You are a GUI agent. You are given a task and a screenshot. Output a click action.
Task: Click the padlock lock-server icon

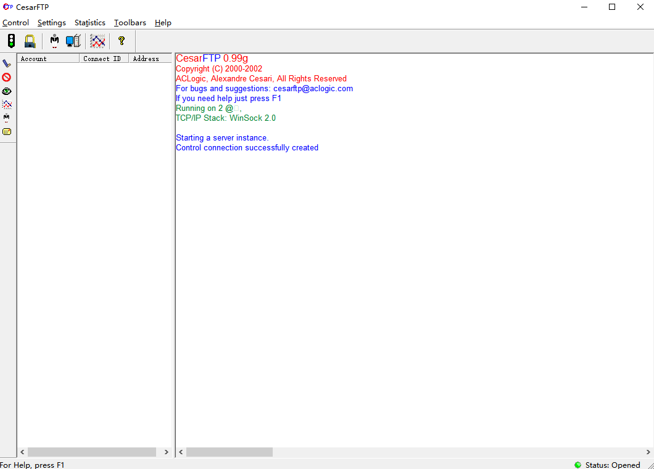point(30,41)
